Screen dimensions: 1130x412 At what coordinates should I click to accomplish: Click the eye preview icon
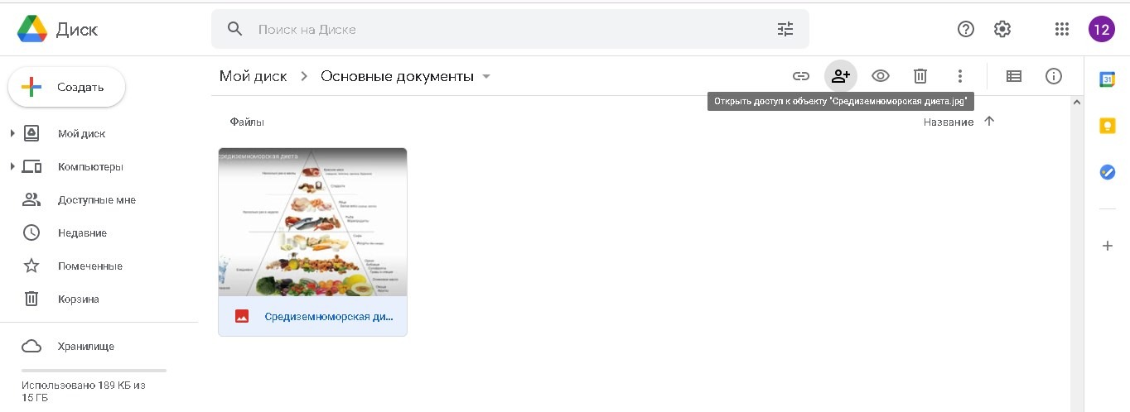880,76
